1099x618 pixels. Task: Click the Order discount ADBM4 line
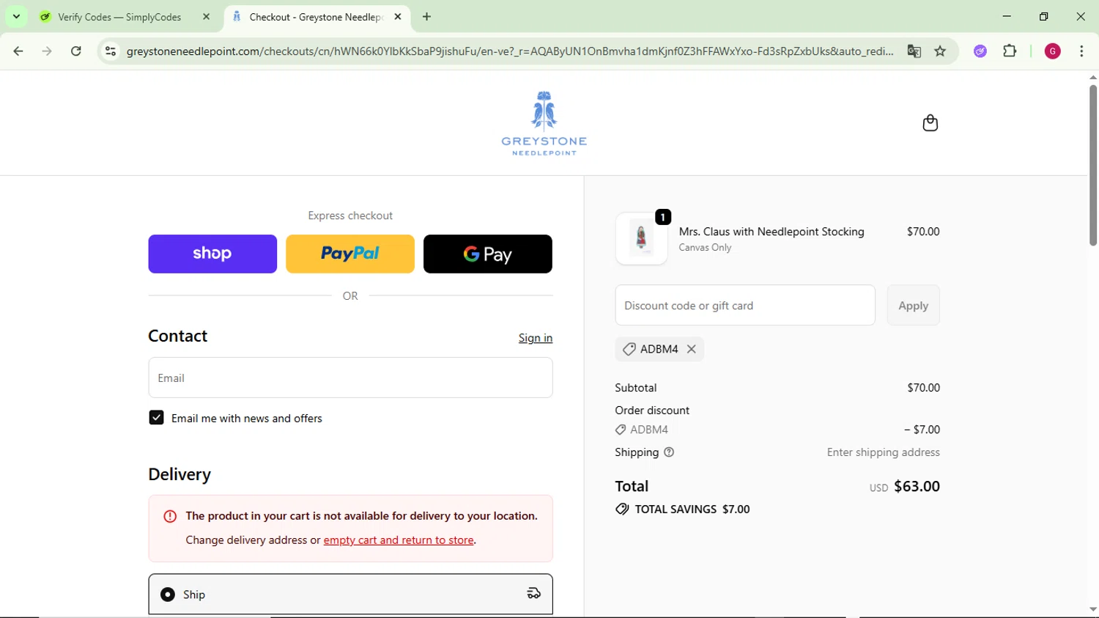777,430
